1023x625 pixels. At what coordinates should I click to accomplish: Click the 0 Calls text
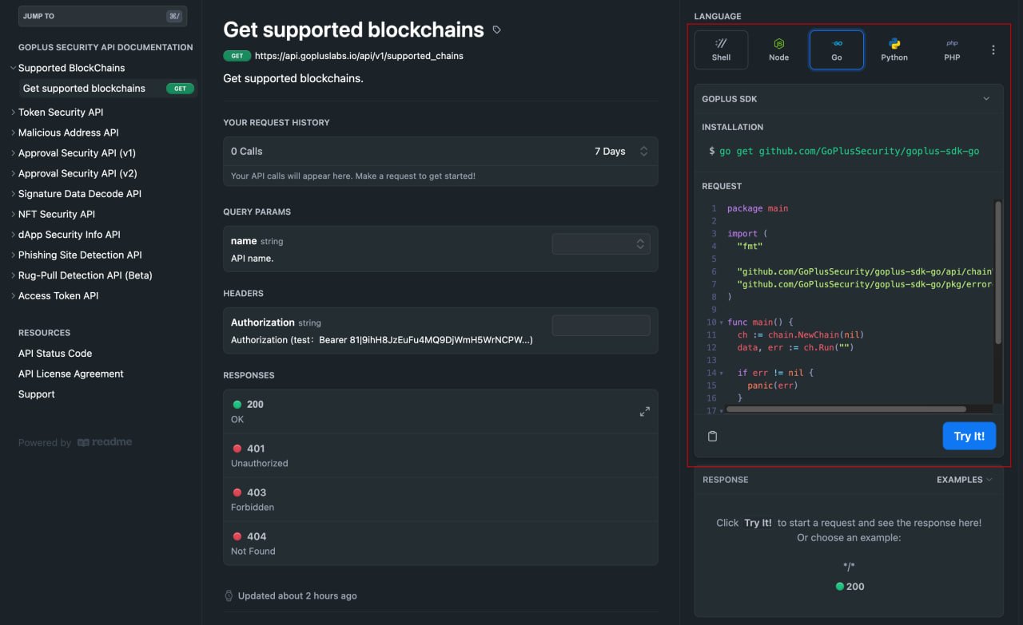246,152
